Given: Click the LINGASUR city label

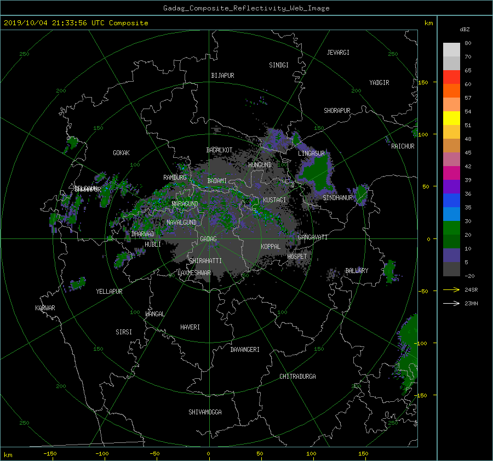Looking at the screenshot, I should pyautogui.click(x=311, y=153).
